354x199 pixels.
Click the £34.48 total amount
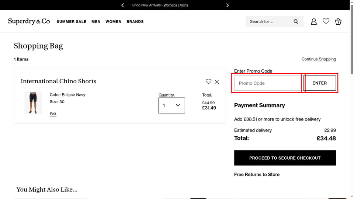click(x=326, y=138)
